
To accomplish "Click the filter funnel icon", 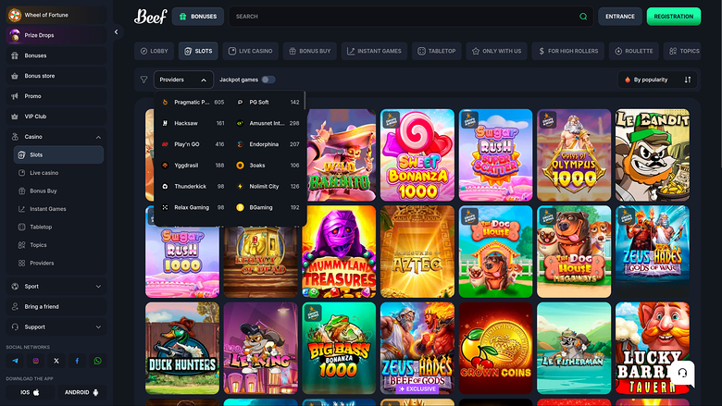I will coord(143,80).
